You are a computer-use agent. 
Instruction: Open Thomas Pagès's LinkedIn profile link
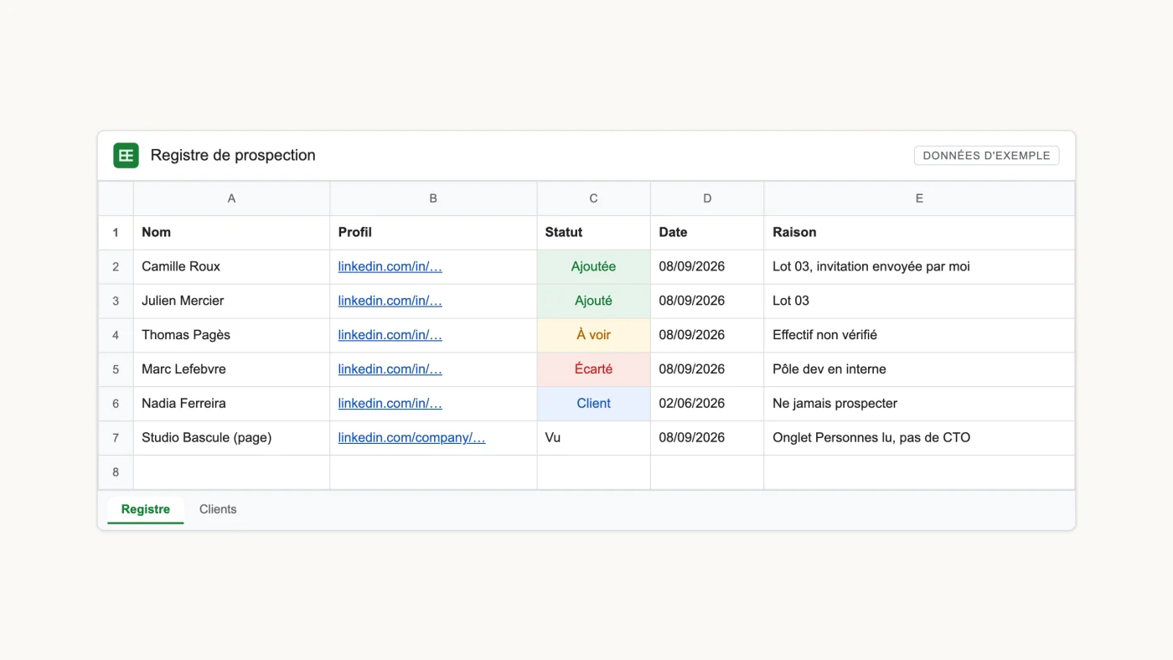390,335
